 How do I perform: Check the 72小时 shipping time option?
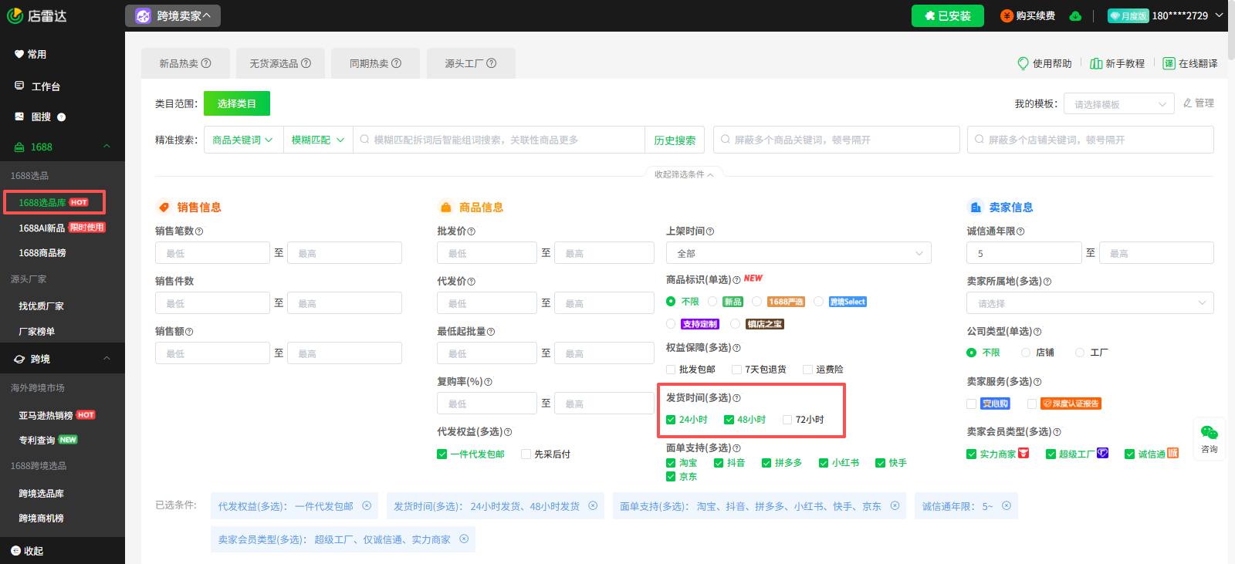(787, 420)
